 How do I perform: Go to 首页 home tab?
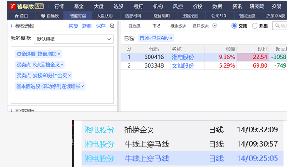pos(21,16)
